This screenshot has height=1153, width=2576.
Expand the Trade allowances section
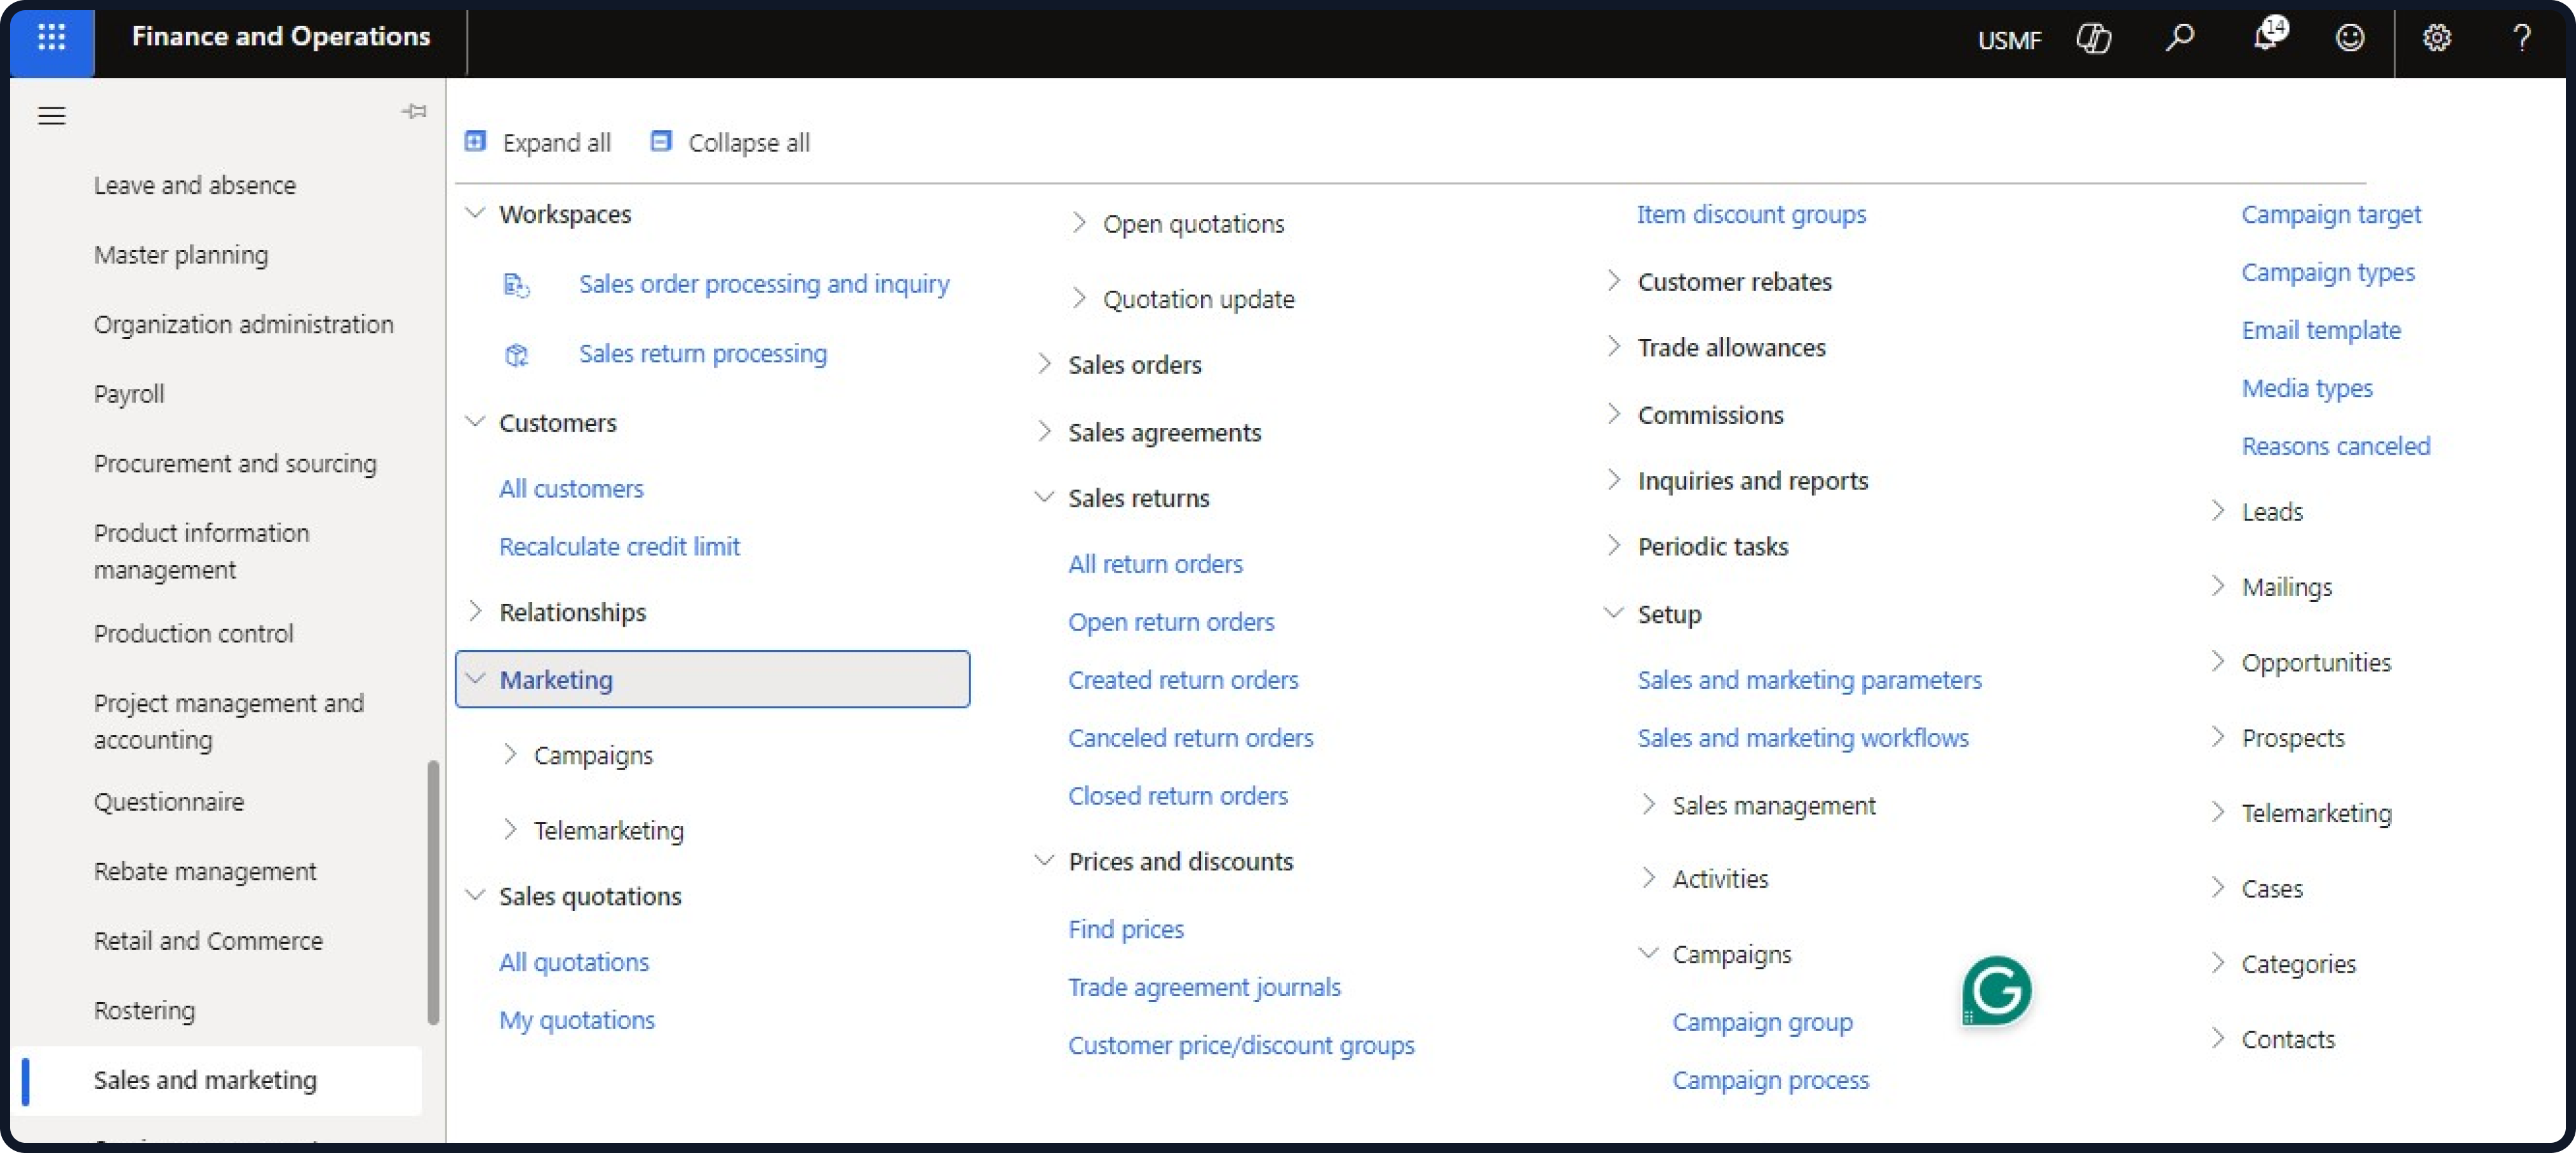tap(1613, 347)
